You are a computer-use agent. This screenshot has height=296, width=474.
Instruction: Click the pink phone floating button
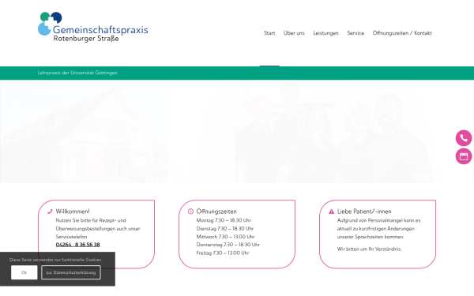click(464, 138)
